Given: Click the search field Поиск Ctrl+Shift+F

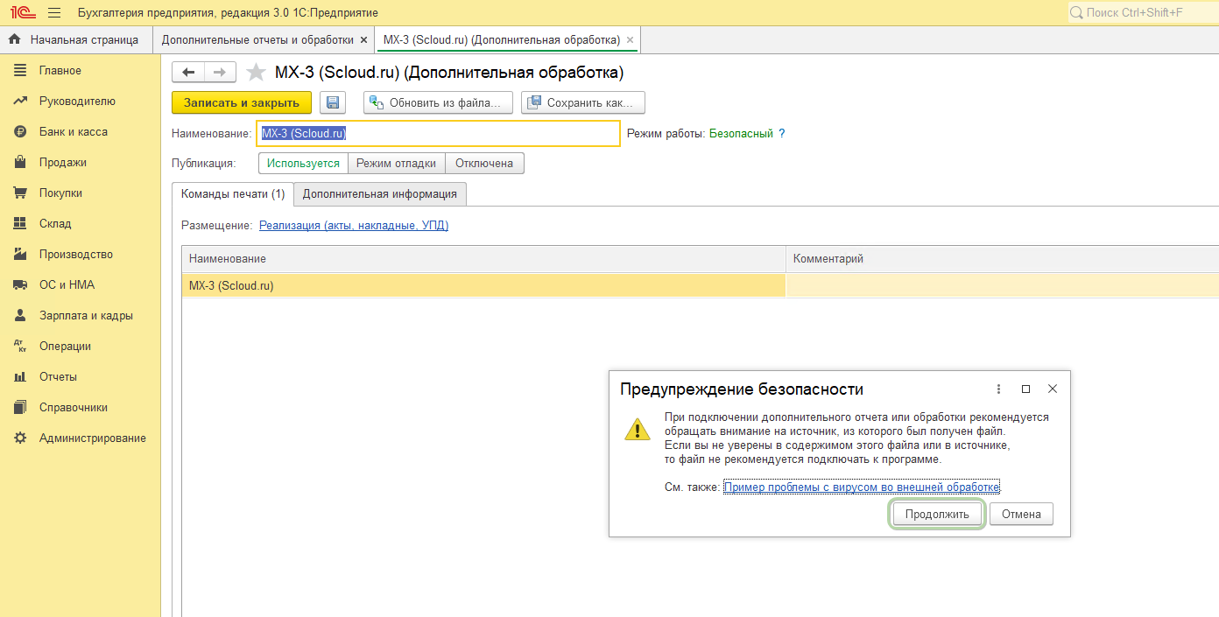Looking at the screenshot, I should click(x=1142, y=12).
